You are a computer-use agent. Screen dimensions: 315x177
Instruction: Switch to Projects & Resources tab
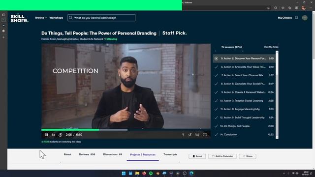(x=143, y=154)
